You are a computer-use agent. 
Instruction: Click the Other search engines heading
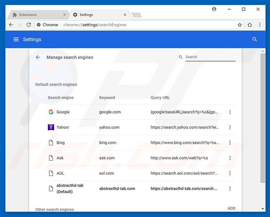pyautogui.click(x=55, y=209)
